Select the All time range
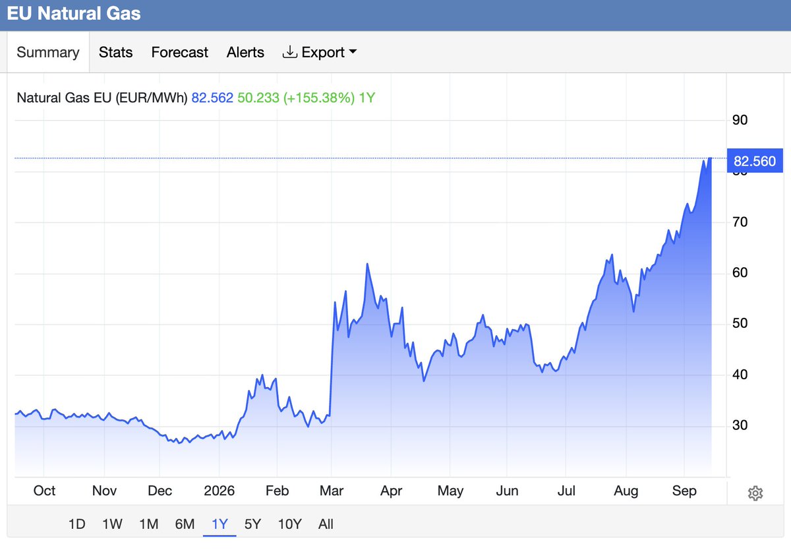 tap(326, 524)
